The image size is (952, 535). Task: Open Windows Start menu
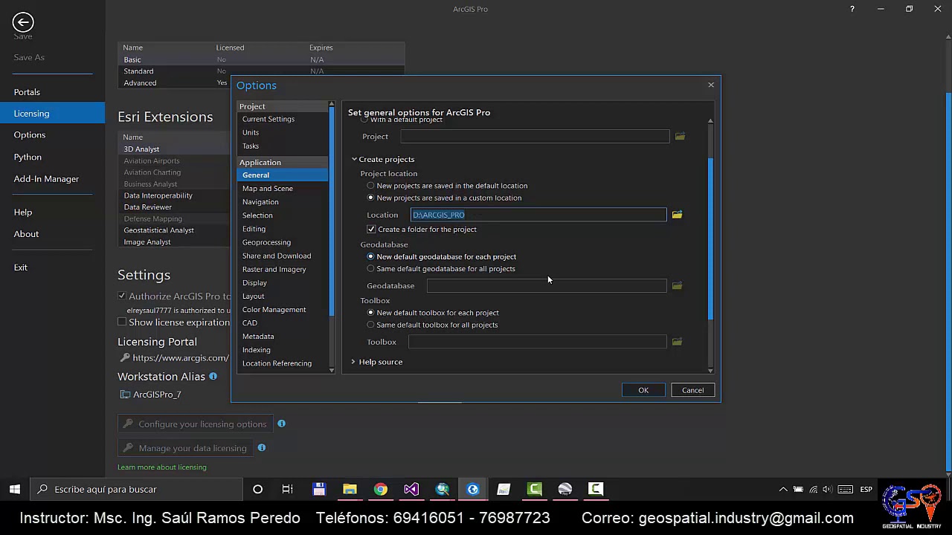point(15,489)
